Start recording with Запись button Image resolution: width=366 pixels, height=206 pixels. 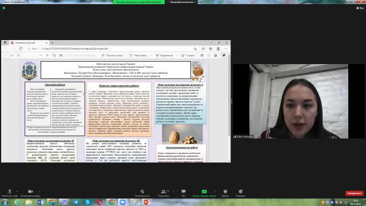225,193
